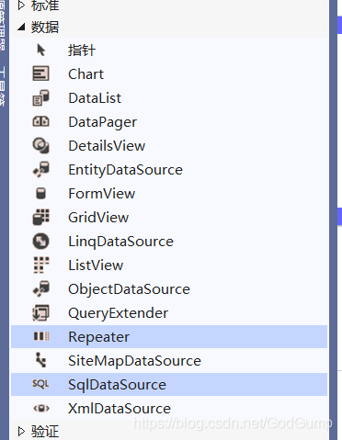Select the SiteMapDataSource item text
Viewport: 342px width, 440px height.
[134, 361]
